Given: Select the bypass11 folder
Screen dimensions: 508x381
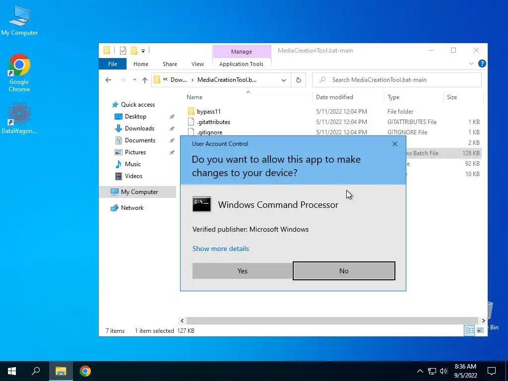Looking at the screenshot, I should pyautogui.click(x=209, y=112).
